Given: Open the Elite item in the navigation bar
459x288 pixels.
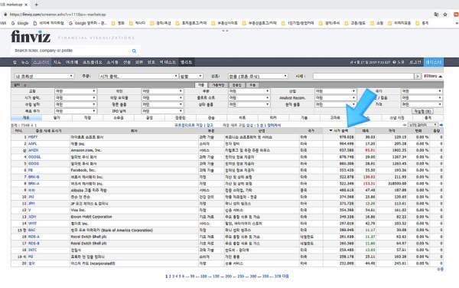Looking at the screenshot, I should pyautogui.click(x=186, y=62).
